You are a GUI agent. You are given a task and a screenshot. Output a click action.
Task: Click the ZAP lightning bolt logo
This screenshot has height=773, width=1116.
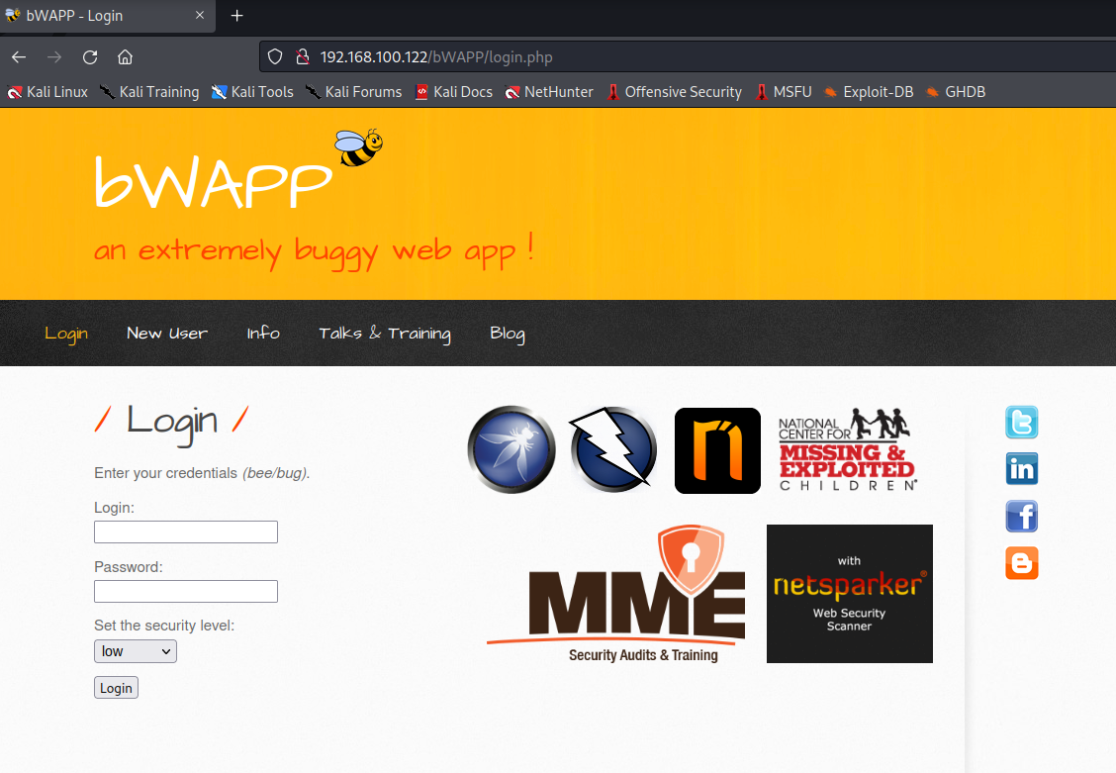613,449
